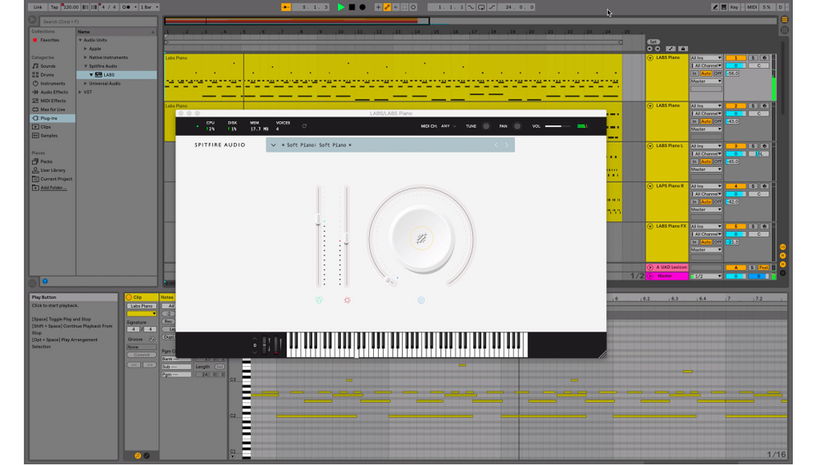The image size is (820, 465).
Task: Open LABS preset selector chevron dropdown
Action: [273, 145]
